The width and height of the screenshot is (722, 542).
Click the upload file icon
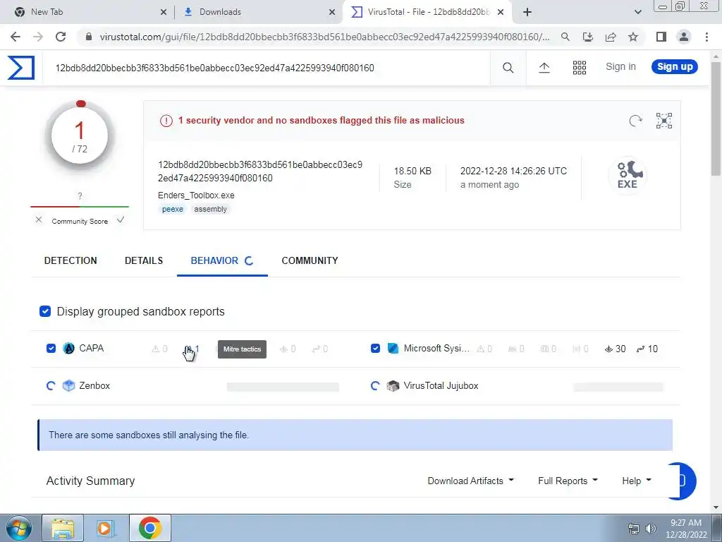click(x=544, y=68)
